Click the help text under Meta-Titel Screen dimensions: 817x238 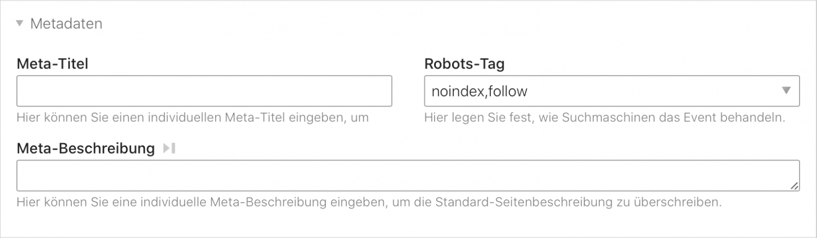(x=193, y=117)
